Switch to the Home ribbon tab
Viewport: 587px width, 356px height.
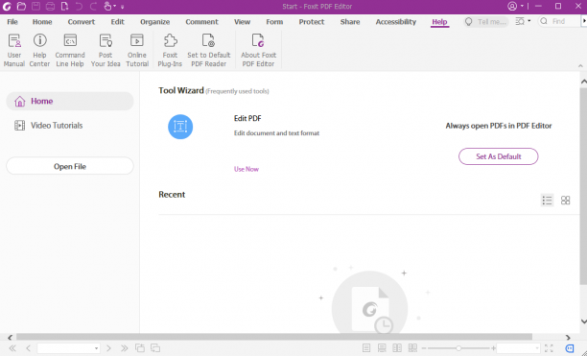[42, 22]
